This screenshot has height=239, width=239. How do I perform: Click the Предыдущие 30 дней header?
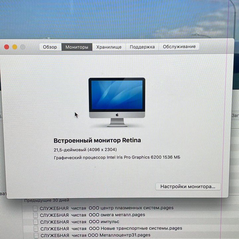tap(47, 200)
